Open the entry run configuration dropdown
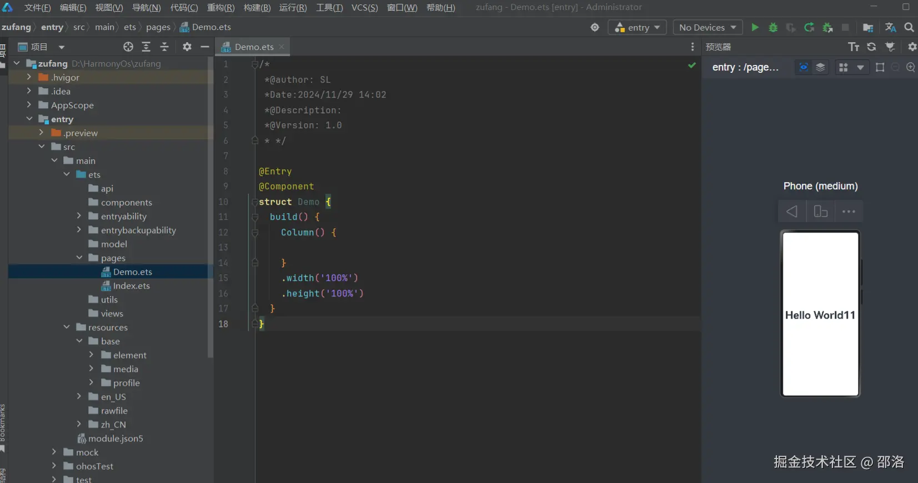The width and height of the screenshot is (918, 483). (637, 27)
